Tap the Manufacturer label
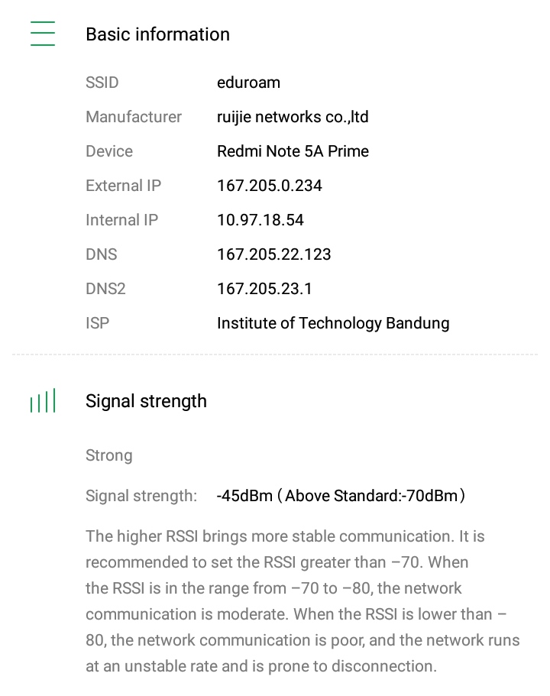Image resolution: width=550 pixels, height=696 pixels. 134,117
